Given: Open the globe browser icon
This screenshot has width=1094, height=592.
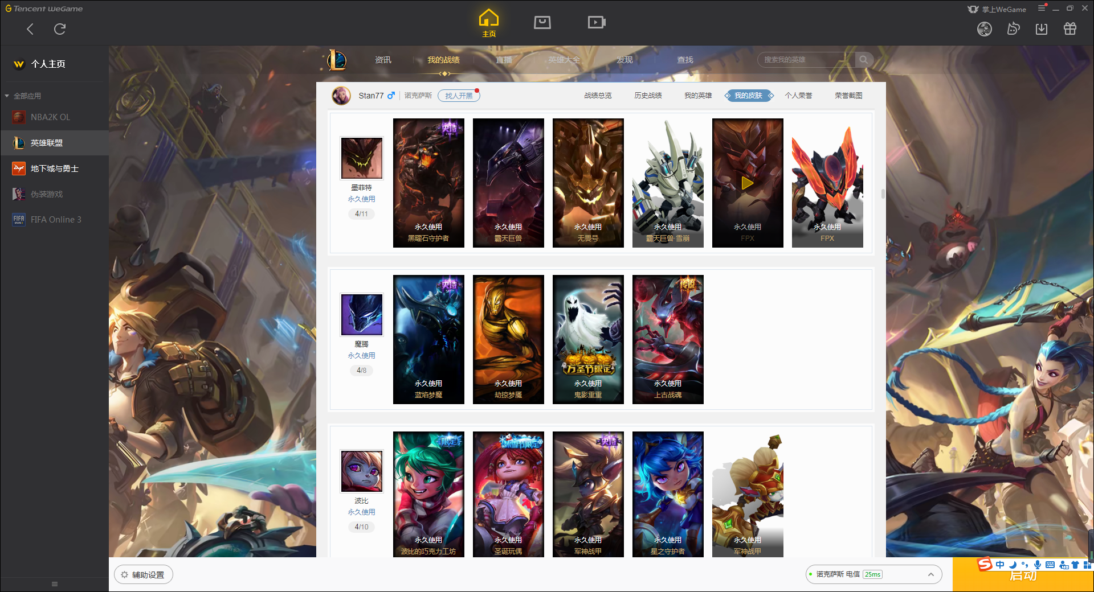Looking at the screenshot, I should click(985, 29).
